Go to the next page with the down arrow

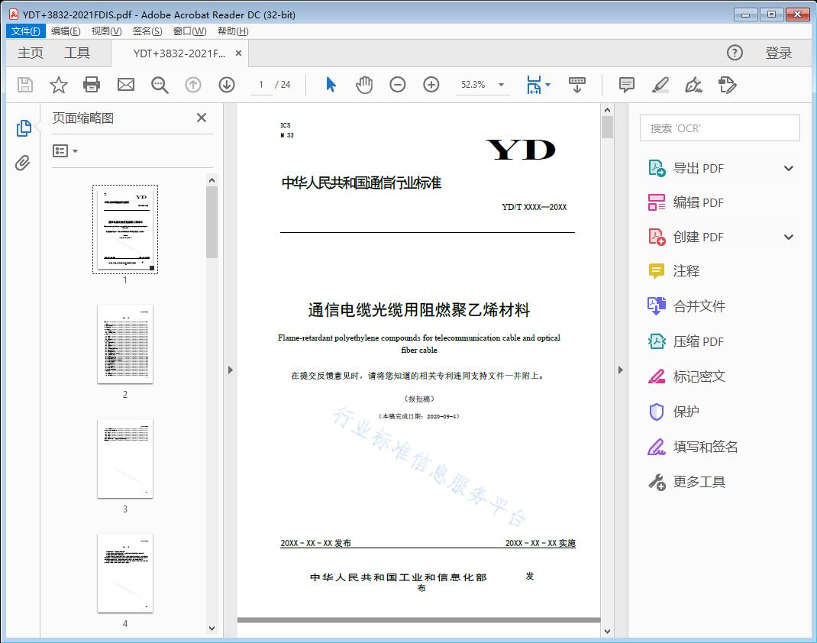tap(226, 85)
